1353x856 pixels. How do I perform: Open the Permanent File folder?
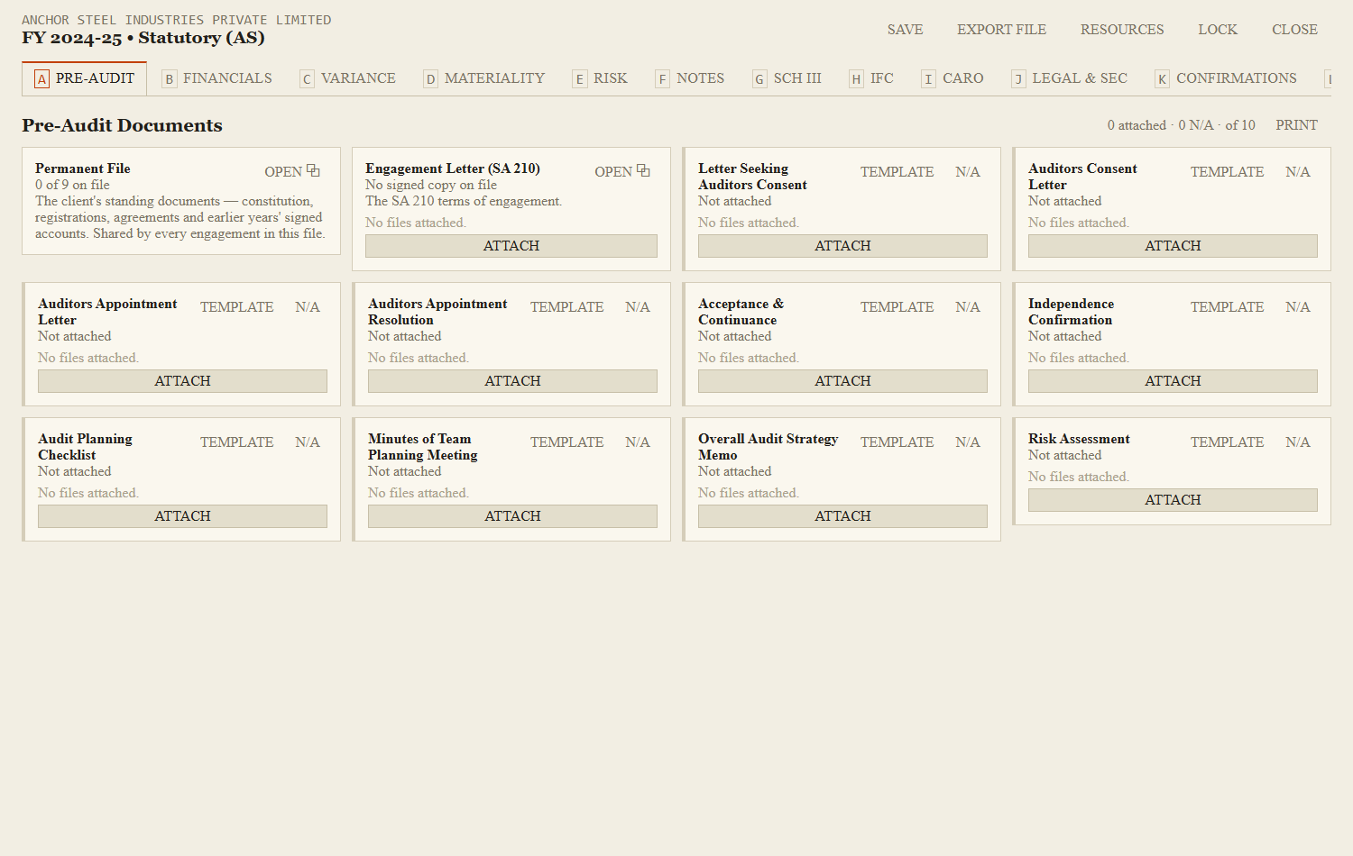(291, 171)
